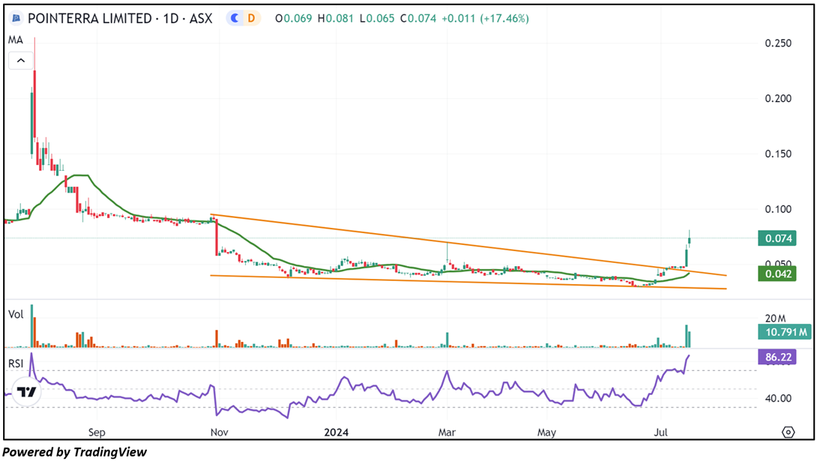817x461 pixels.
Task: Click the orange D delayed-data badge
Action: tap(252, 19)
